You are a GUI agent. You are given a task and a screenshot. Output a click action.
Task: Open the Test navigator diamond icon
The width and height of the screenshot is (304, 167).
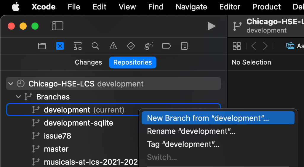(x=131, y=46)
